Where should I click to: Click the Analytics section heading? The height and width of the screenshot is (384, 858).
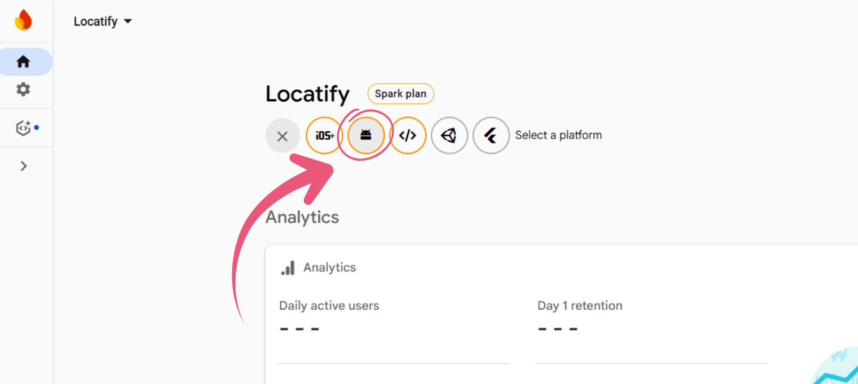(x=303, y=217)
